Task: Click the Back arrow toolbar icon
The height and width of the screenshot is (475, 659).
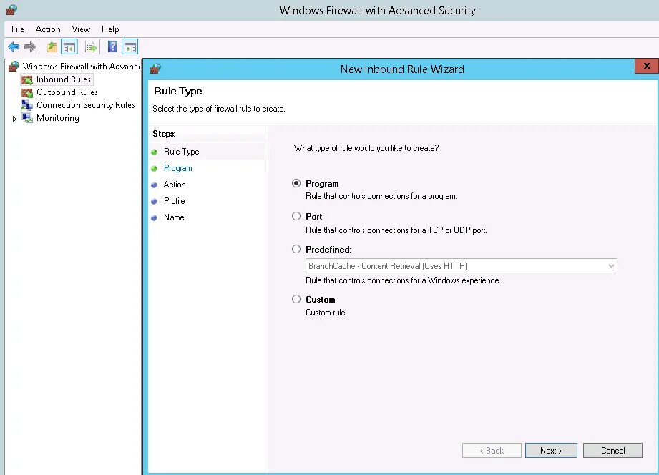Action: tap(14, 46)
